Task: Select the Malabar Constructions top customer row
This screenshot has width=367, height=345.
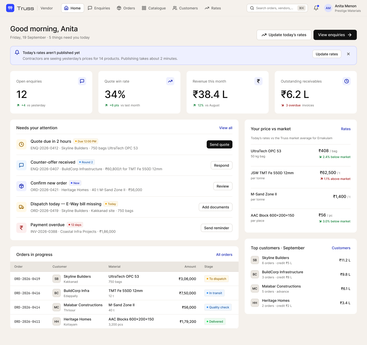Action: pyautogui.click(x=301, y=289)
